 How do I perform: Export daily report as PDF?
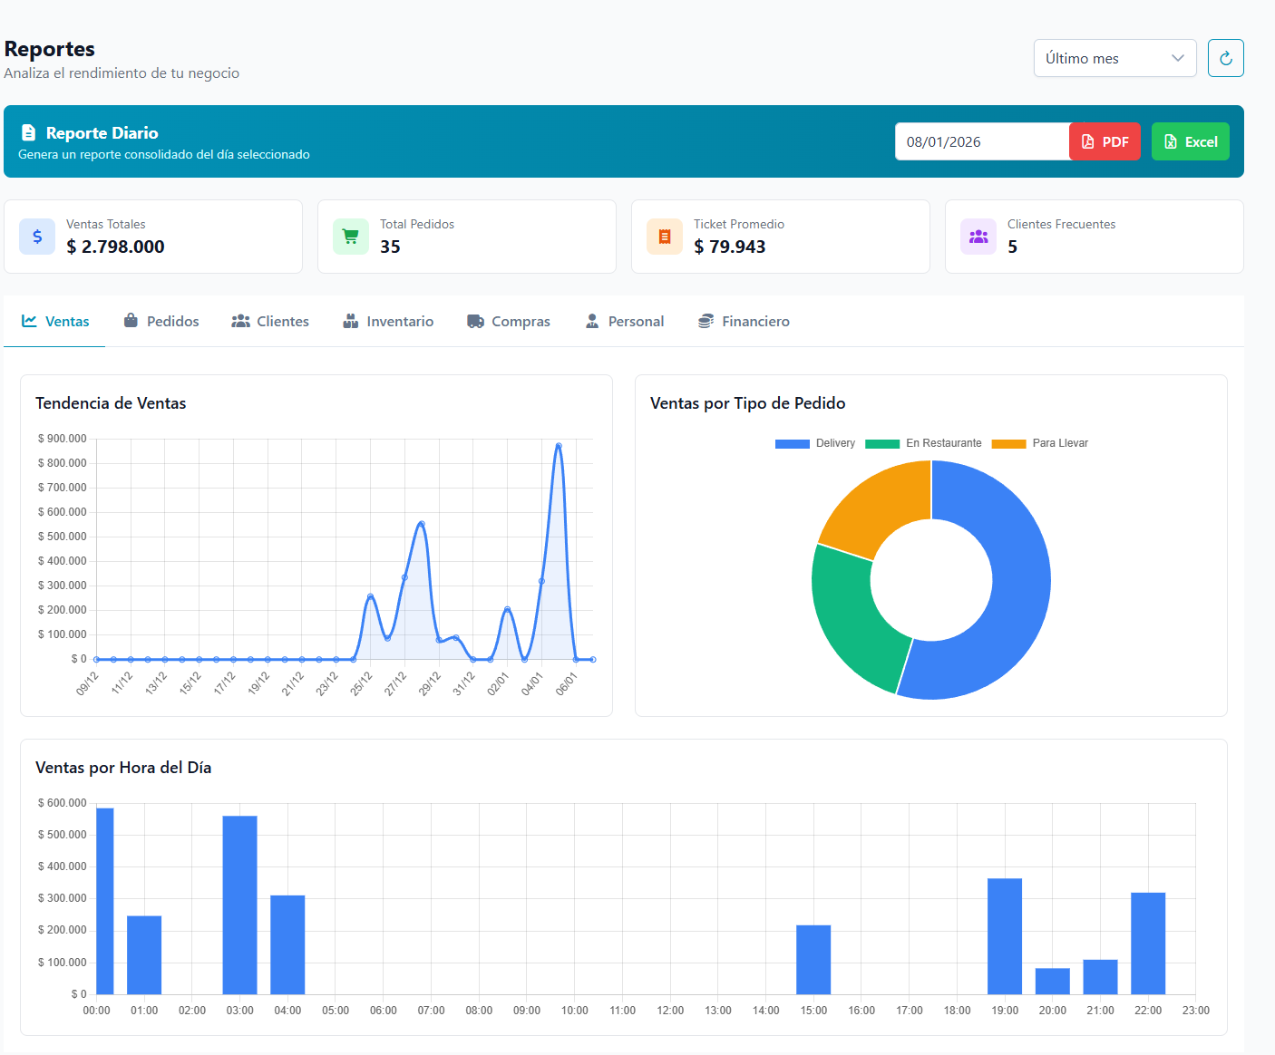tap(1105, 141)
